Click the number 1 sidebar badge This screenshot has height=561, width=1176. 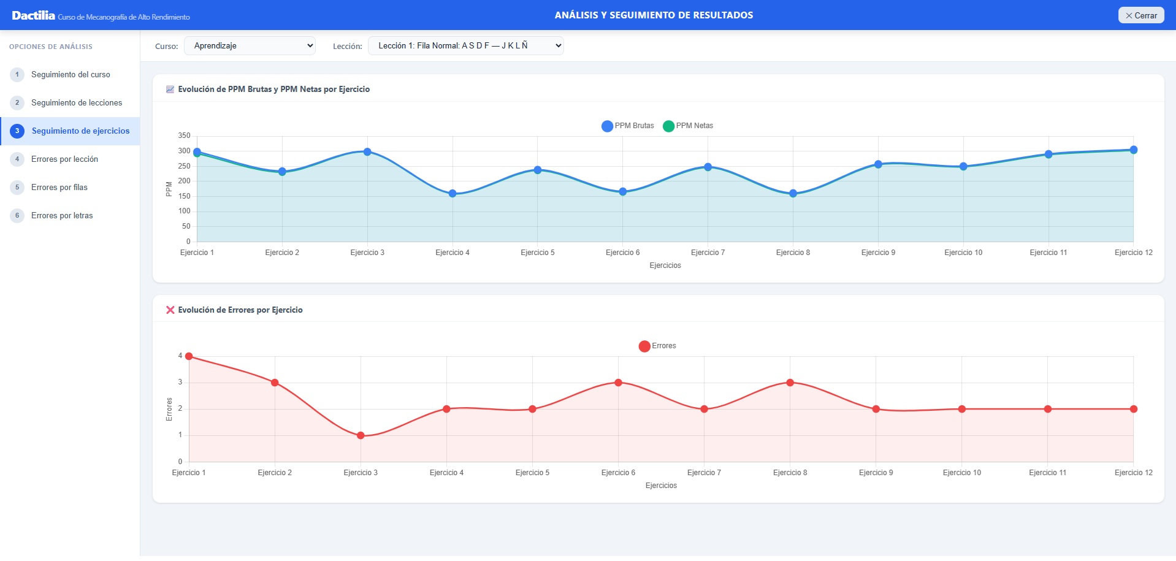click(17, 74)
